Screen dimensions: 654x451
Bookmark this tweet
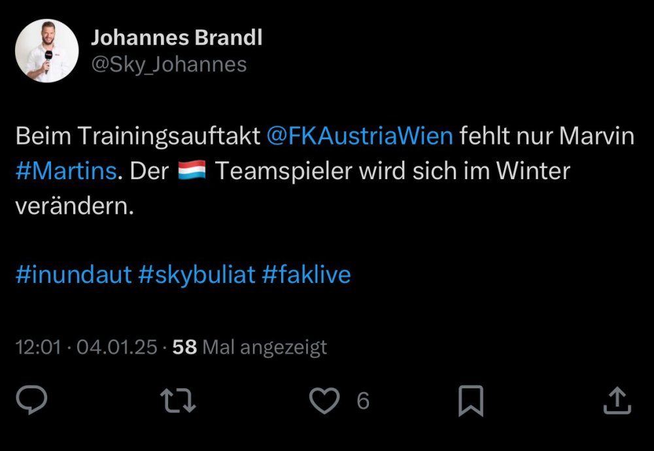click(471, 400)
